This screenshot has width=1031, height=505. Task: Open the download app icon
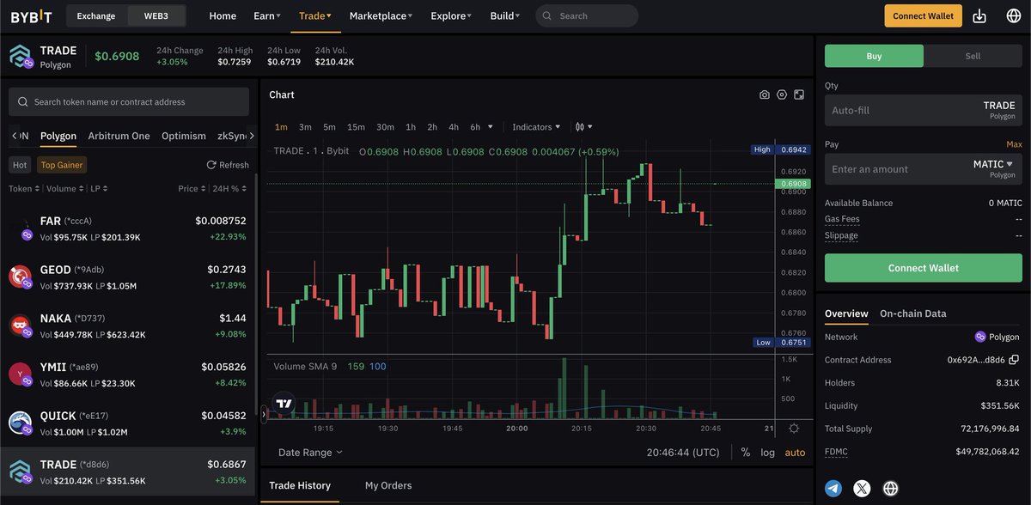[x=979, y=15]
